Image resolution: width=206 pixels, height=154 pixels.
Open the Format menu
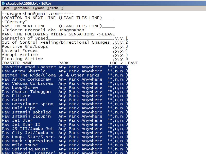tap(38, 8)
